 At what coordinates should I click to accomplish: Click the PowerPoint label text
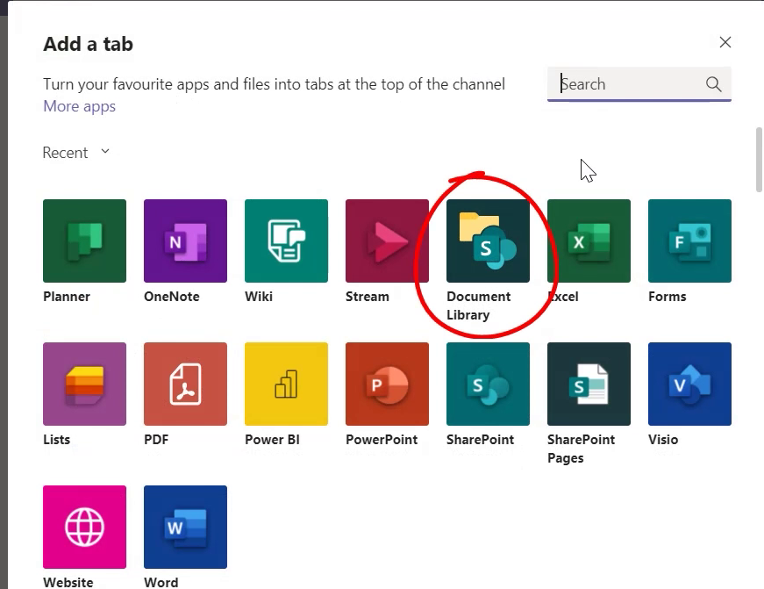(382, 439)
